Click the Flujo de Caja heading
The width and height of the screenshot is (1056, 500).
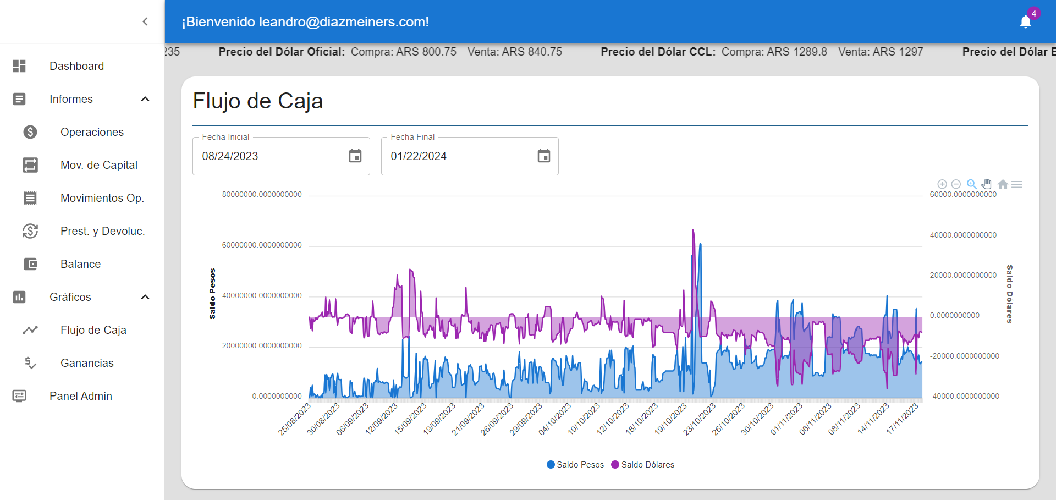[258, 101]
